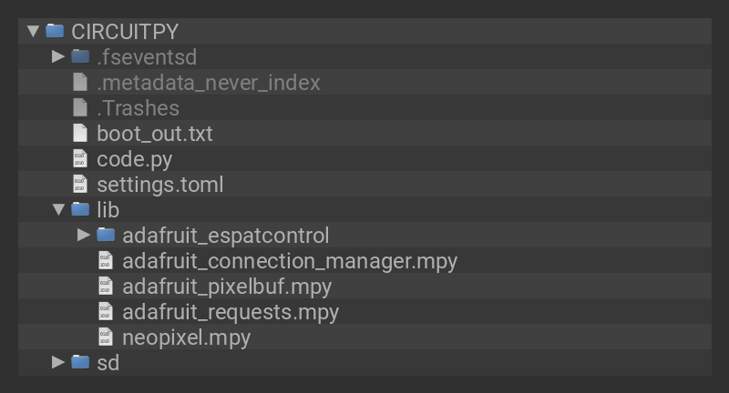The width and height of the screenshot is (729, 393).
Task: Click the neopixel.mpy file icon
Action: [x=106, y=337]
